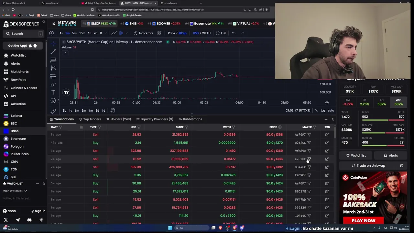Add token to Watchlist button
Screen dimensions: 414x233
pos(355,156)
